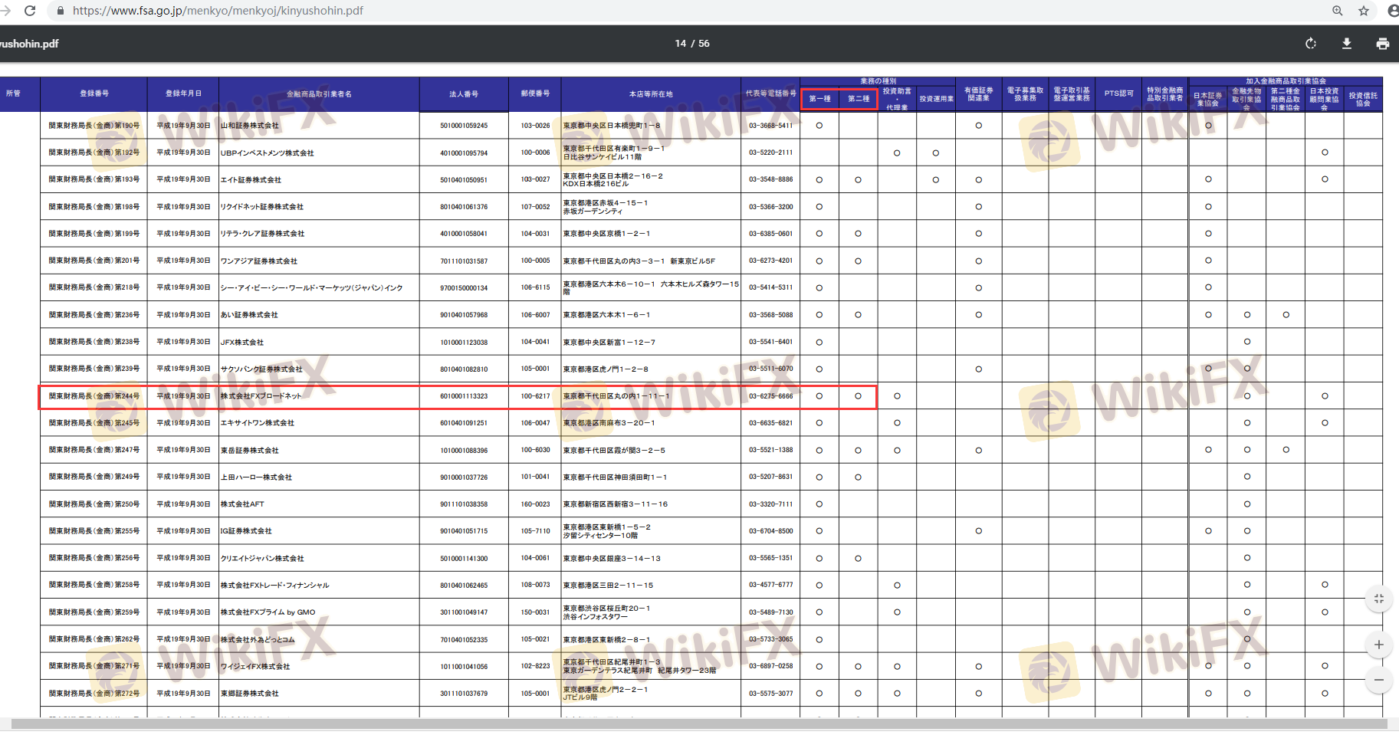Click the 第一種 column header

[819, 99]
